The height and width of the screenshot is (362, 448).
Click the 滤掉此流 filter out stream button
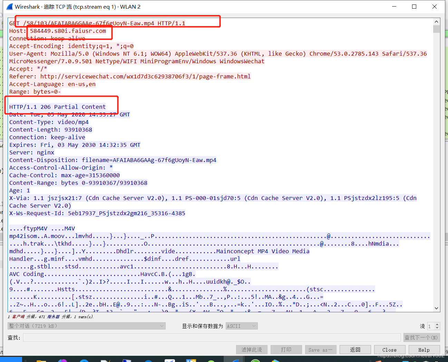point(252,350)
